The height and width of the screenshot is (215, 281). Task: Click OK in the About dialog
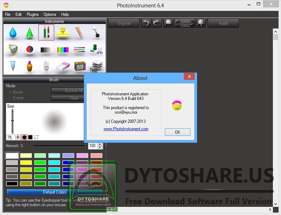point(177,132)
